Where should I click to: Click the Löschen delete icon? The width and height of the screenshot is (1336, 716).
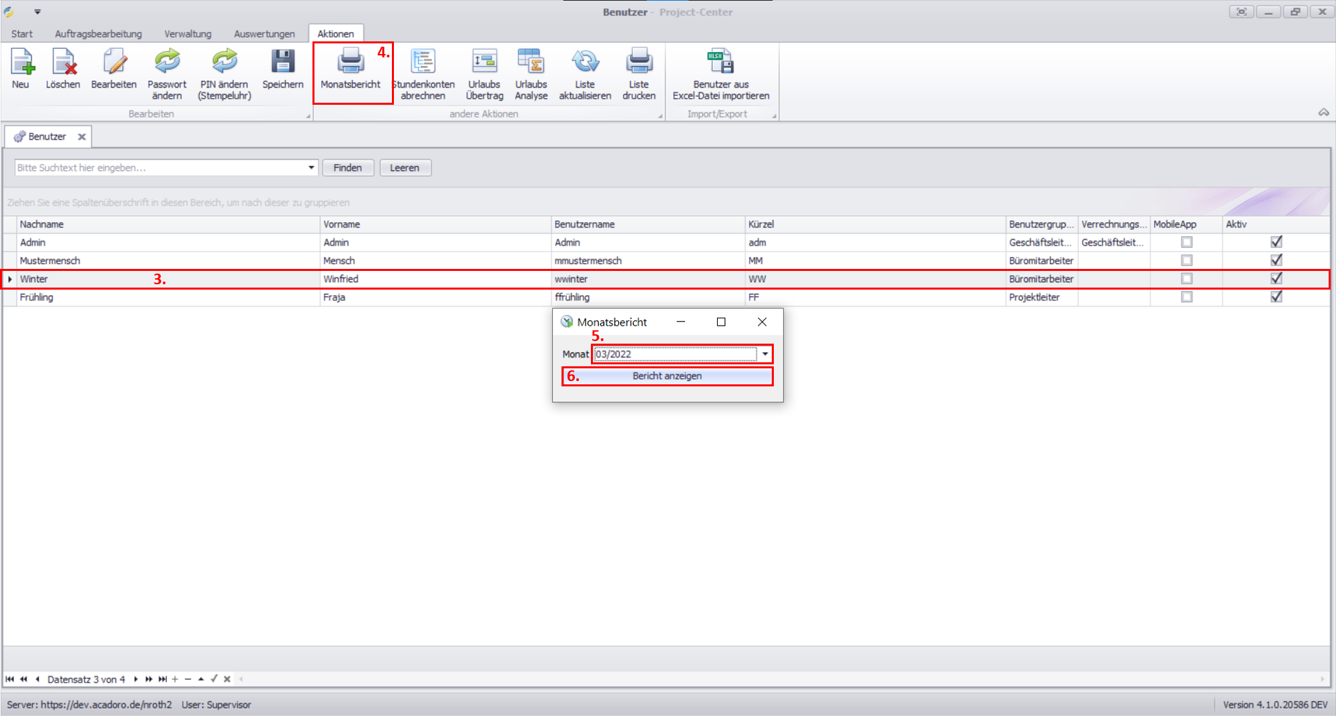pyautogui.click(x=63, y=63)
